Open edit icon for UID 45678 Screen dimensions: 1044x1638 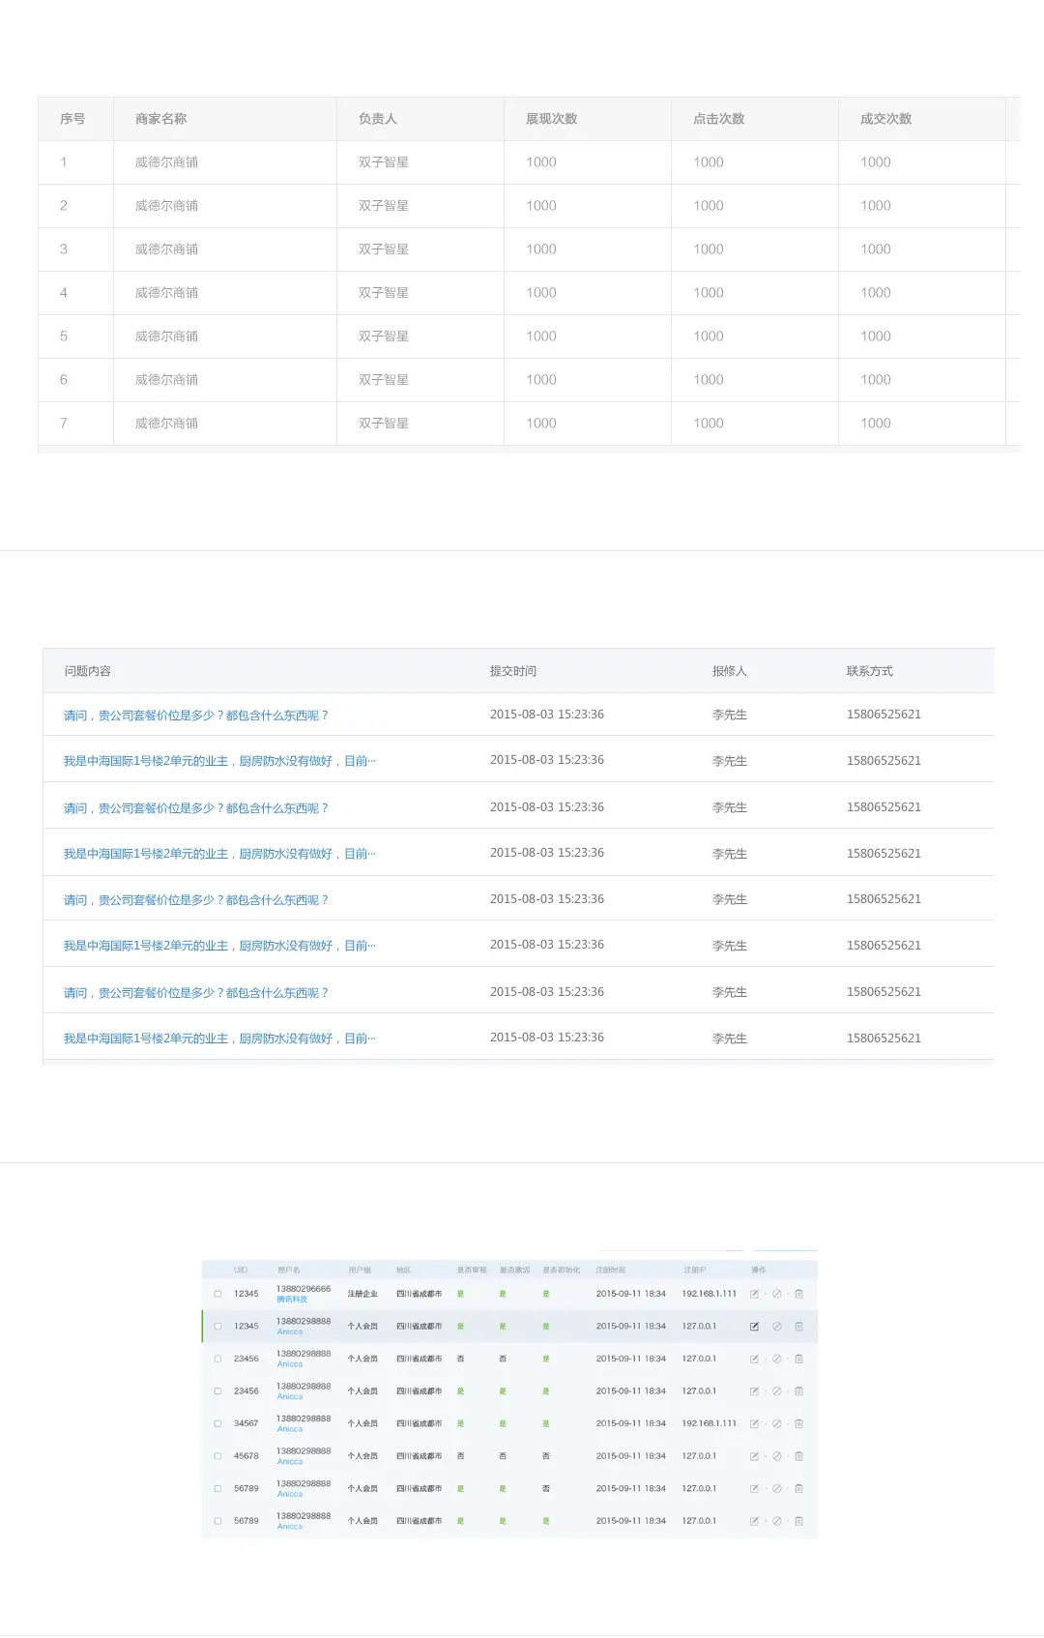754,1456
